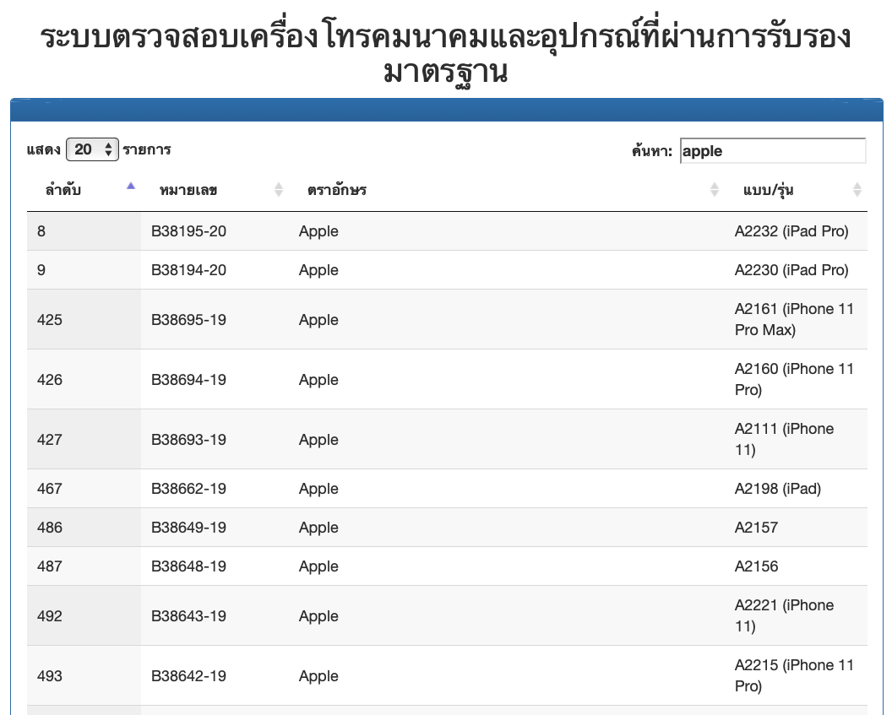Click certificate number B38694-19
This screenshot has height=715, width=892.
(188, 380)
